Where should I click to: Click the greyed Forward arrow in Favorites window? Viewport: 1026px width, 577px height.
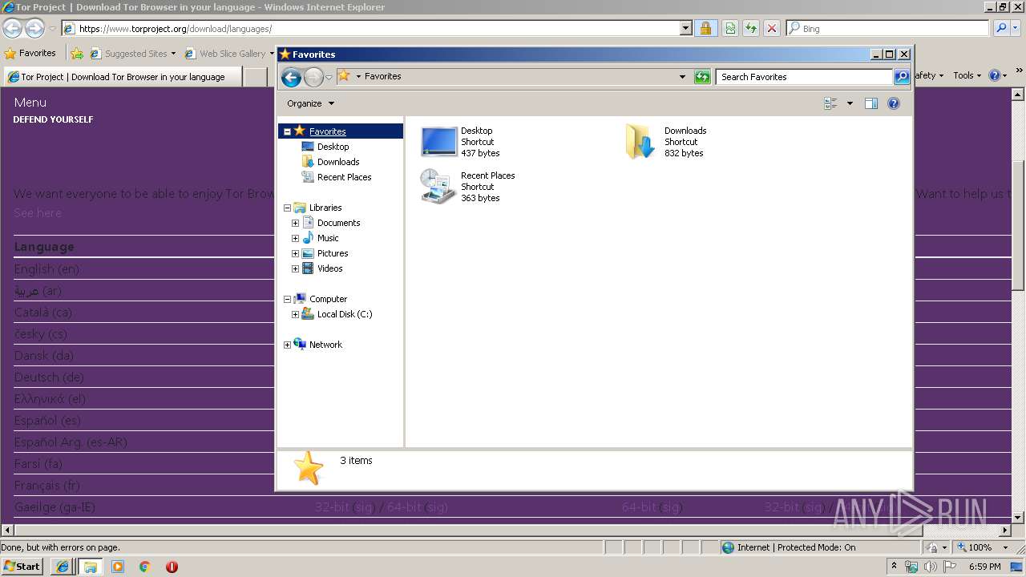313,77
